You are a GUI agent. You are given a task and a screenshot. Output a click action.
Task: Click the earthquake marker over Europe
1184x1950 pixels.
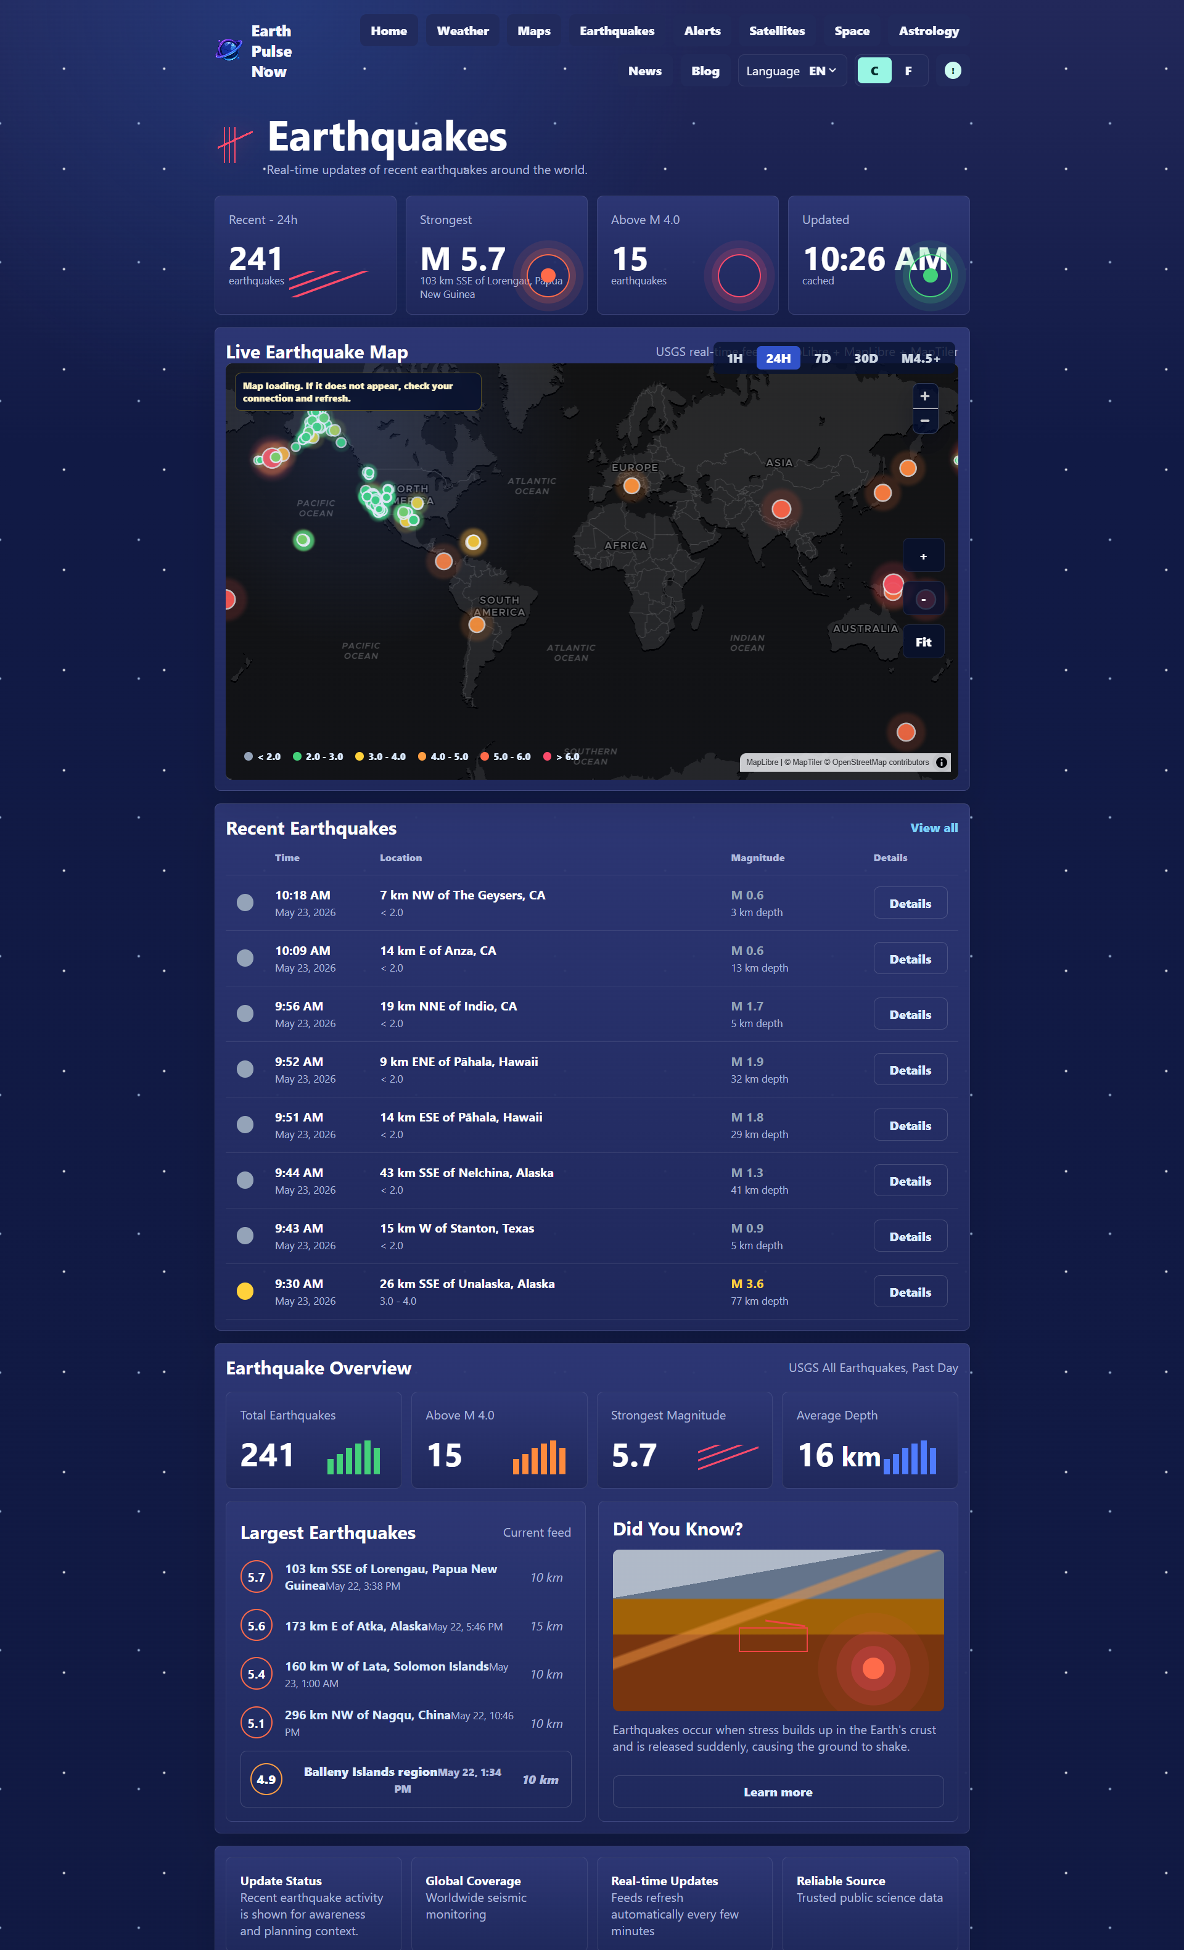(x=631, y=486)
